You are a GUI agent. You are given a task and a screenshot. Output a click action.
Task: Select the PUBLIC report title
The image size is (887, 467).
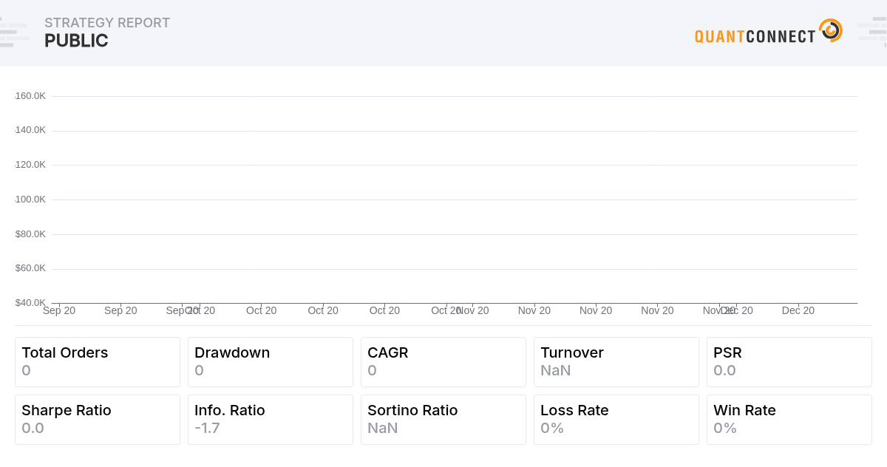tap(76, 41)
